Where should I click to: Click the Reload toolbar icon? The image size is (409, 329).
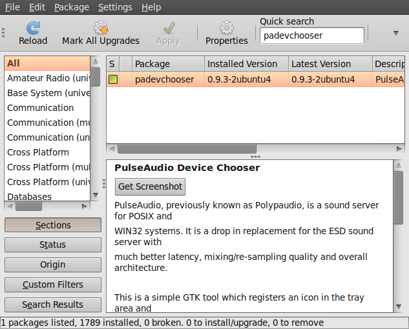point(32,28)
